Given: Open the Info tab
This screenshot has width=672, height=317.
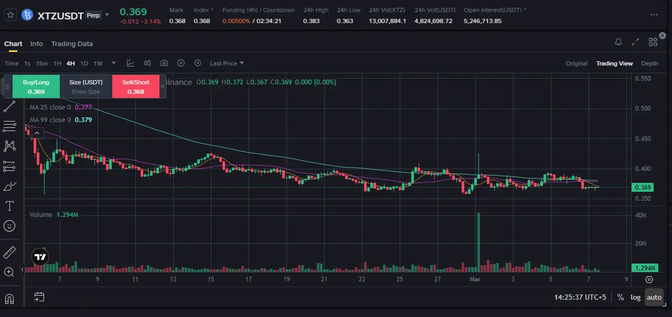Looking at the screenshot, I should pos(36,43).
